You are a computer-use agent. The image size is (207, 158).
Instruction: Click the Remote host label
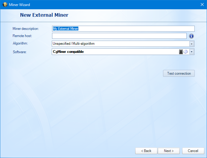pos(22,36)
